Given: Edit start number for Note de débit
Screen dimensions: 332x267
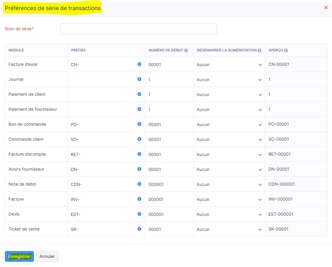Looking at the screenshot, I should click(x=169, y=185).
